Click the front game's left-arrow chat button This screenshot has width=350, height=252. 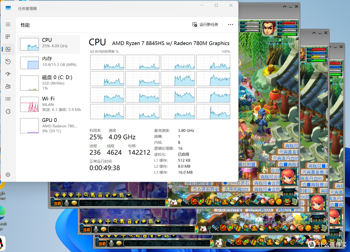57,195
